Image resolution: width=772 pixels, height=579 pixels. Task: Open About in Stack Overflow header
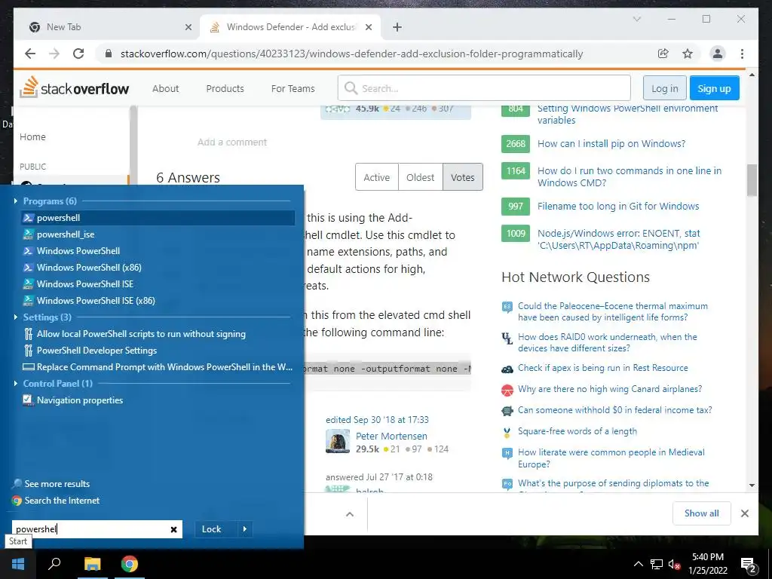(x=165, y=89)
